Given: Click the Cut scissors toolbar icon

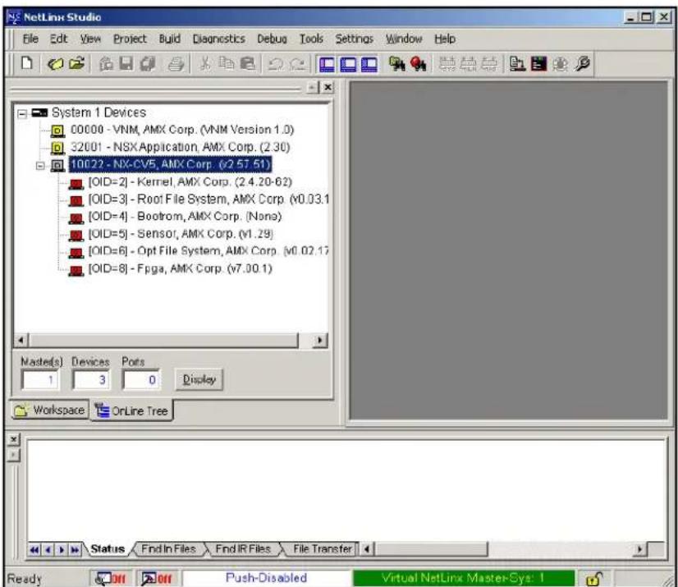Looking at the screenshot, I should coord(205,64).
